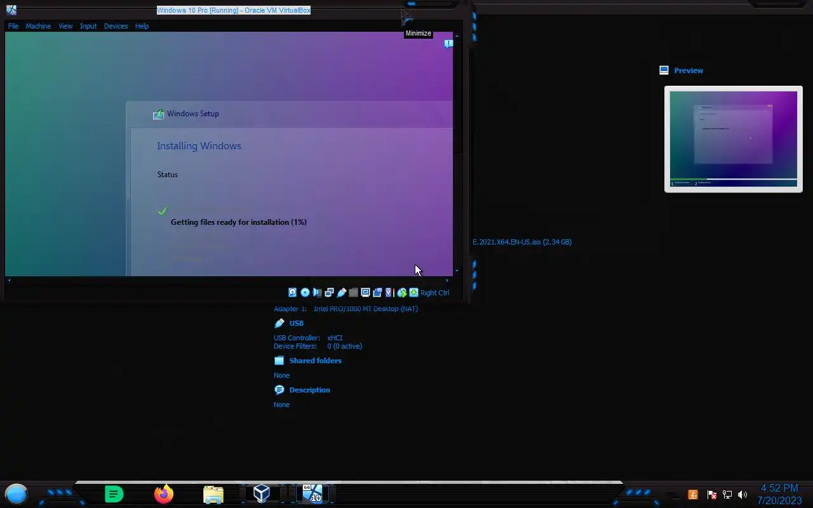
Task: Click the horizontal scrollbar right arrow in VM
Action: 447,280
